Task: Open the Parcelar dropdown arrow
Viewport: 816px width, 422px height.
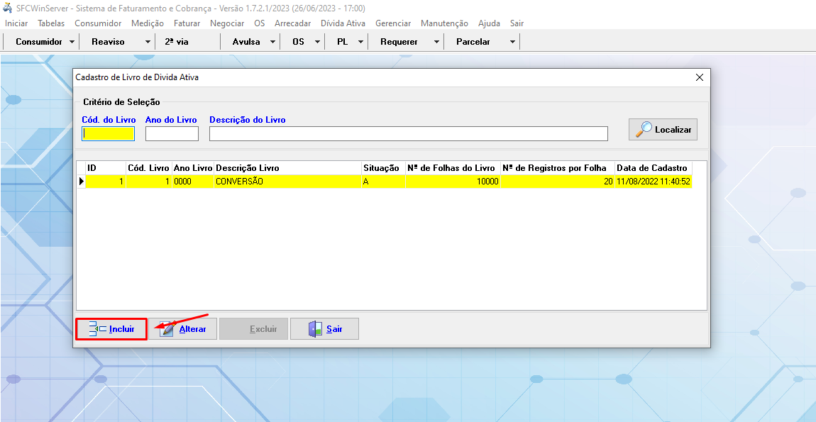Action: click(512, 42)
